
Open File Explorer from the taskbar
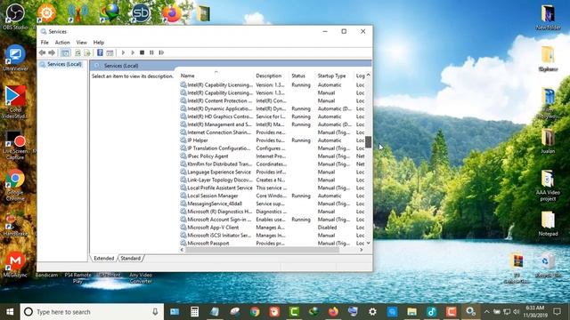[411, 312]
